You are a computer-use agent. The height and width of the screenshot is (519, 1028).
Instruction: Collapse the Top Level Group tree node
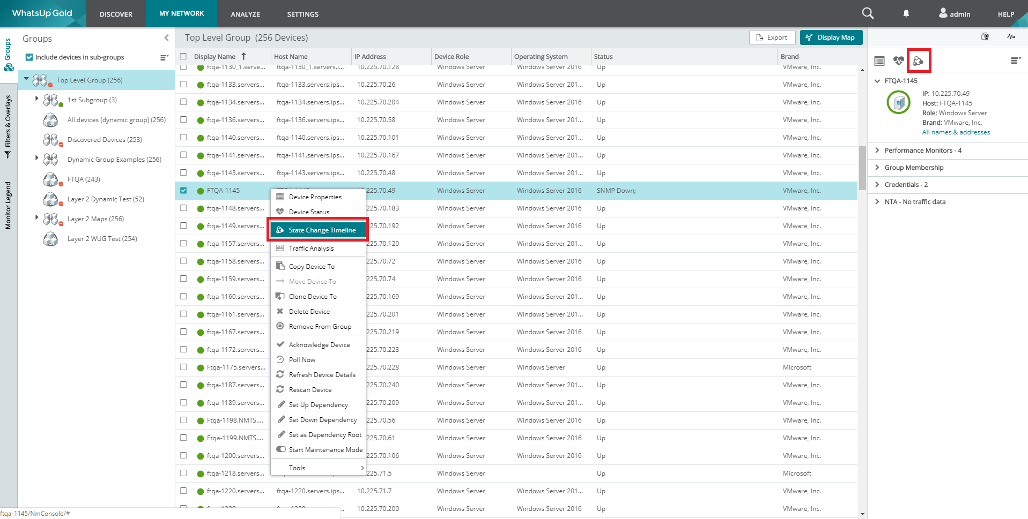26,79
